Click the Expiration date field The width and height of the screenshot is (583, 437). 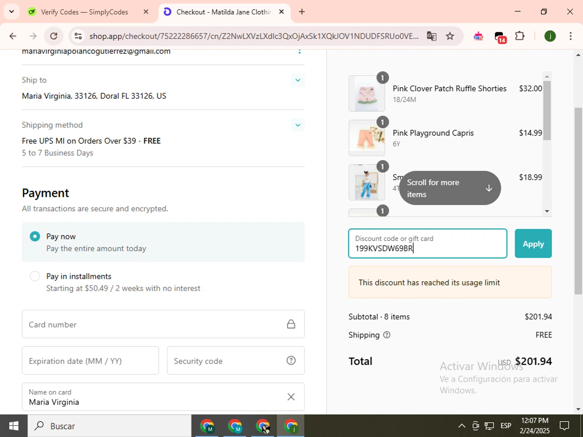tap(90, 360)
